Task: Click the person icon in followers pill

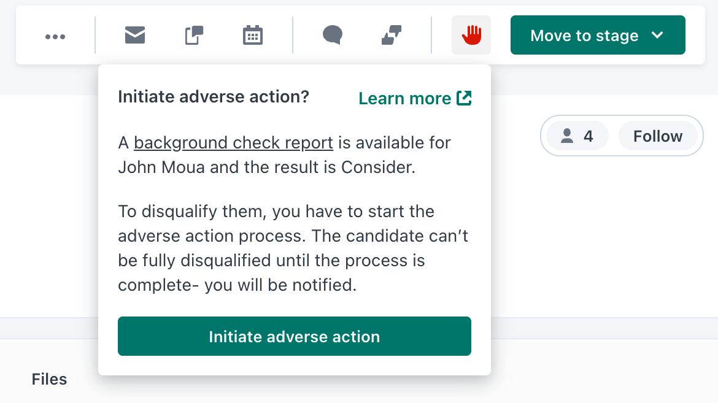Action: (x=567, y=136)
